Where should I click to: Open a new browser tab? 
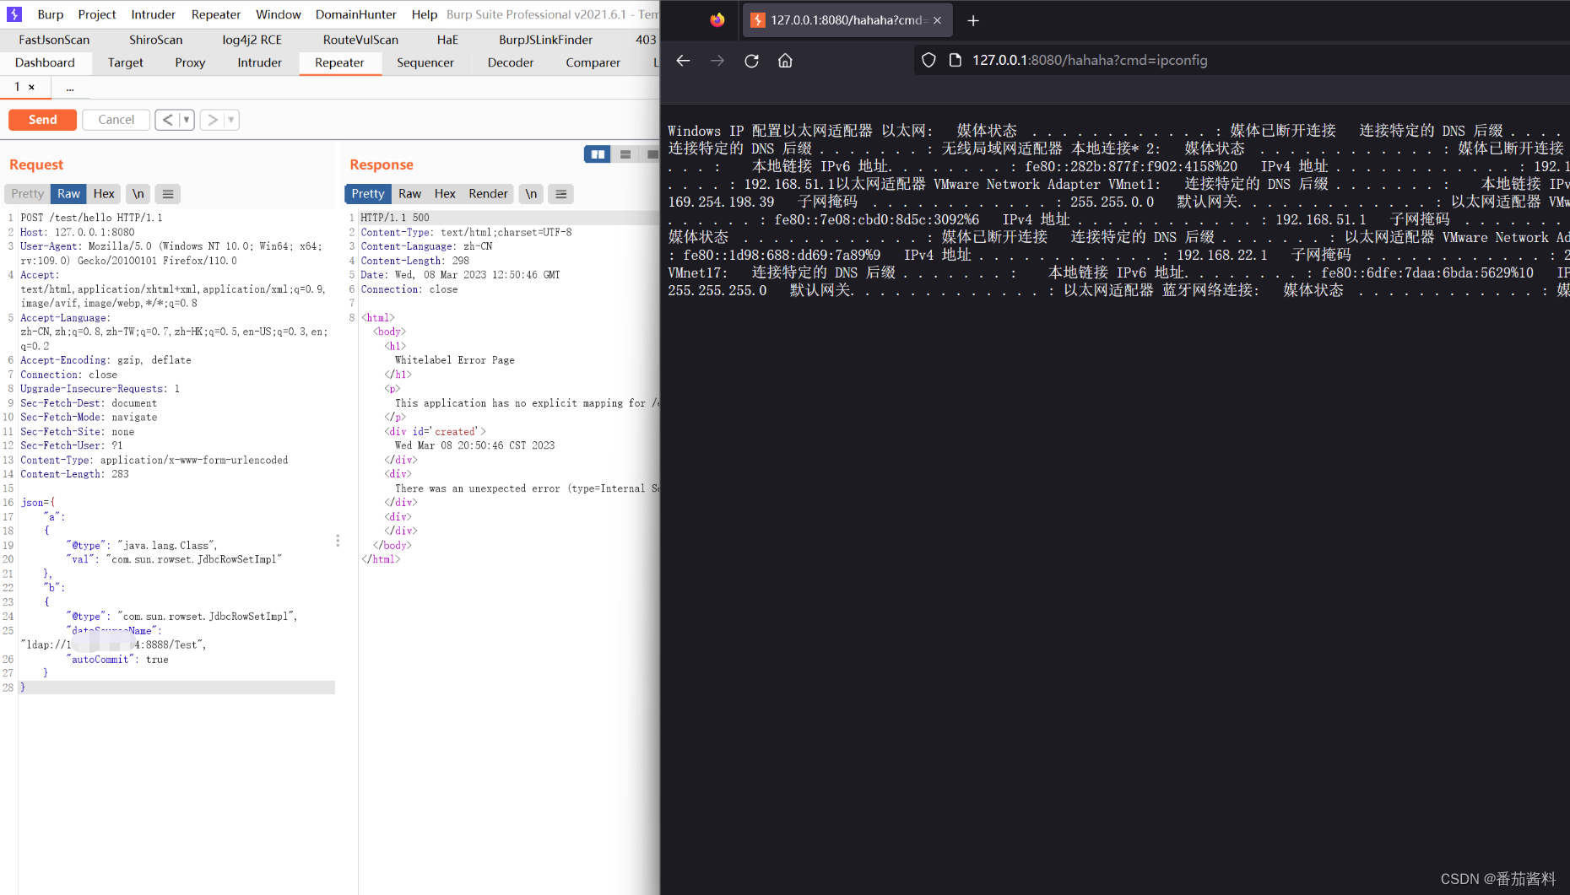pyautogui.click(x=973, y=20)
